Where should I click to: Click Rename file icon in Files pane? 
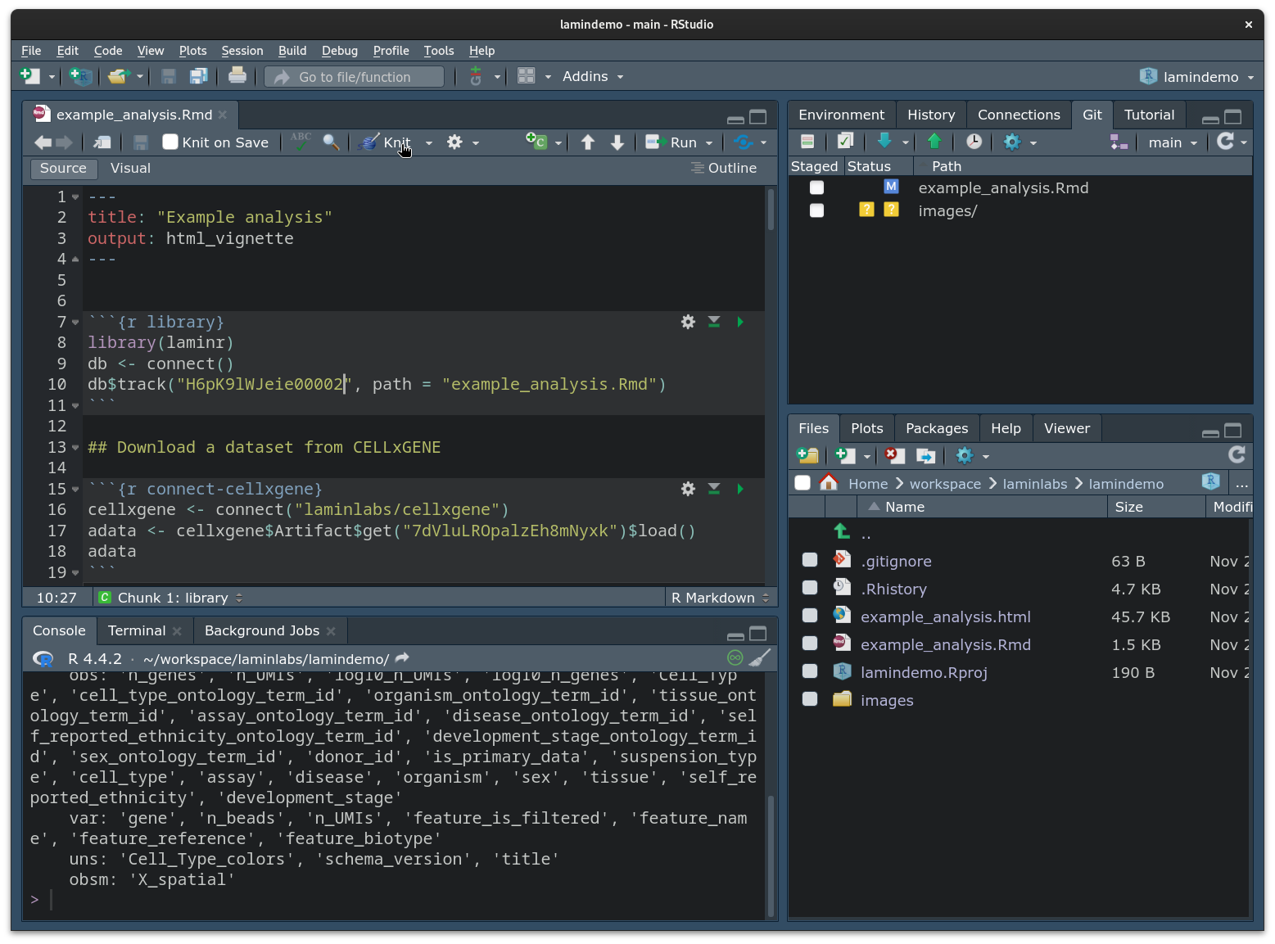tap(925, 456)
